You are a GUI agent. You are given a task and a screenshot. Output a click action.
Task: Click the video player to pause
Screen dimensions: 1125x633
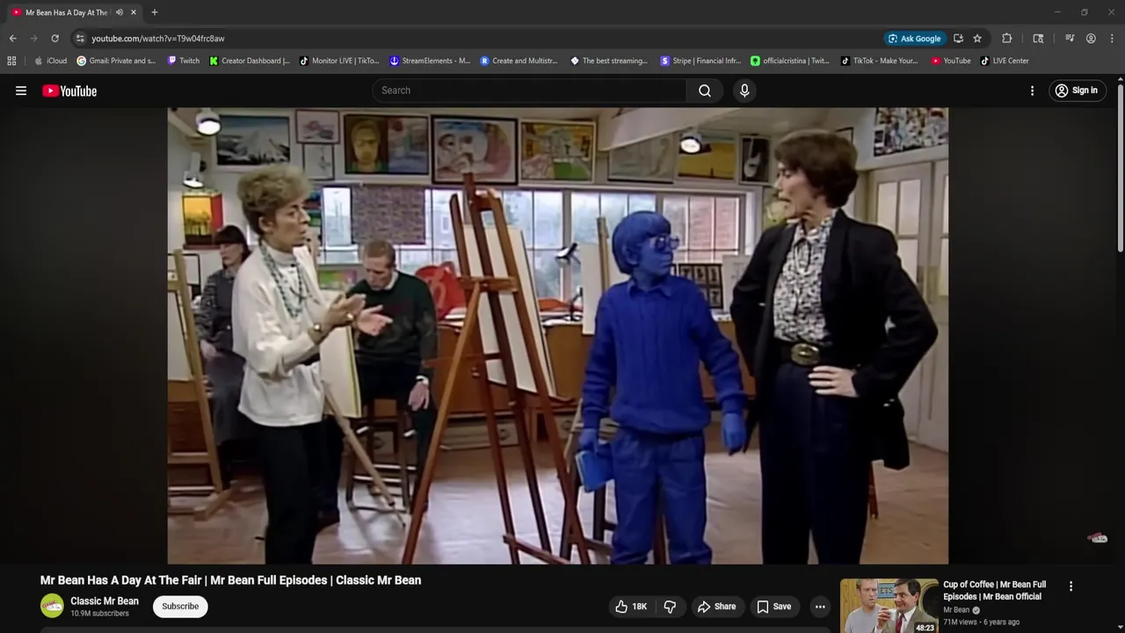tap(557, 336)
